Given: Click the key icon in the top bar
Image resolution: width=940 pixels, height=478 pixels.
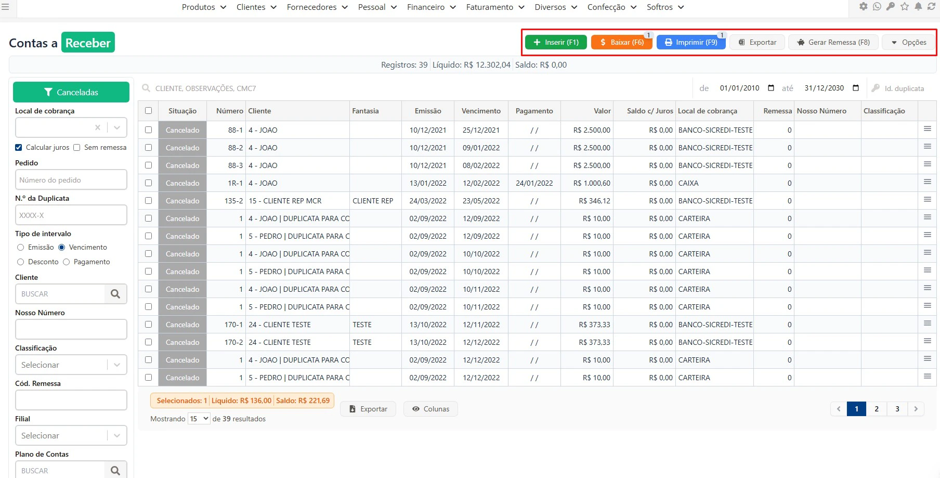Looking at the screenshot, I should (891, 7).
